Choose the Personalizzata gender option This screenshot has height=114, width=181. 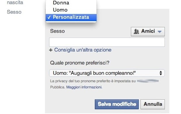[71, 17]
